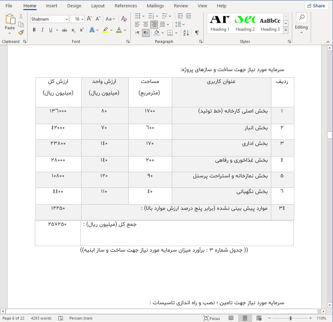Apply subscript formatting
The width and height of the screenshot is (333, 322).
click(x=74, y=30)
